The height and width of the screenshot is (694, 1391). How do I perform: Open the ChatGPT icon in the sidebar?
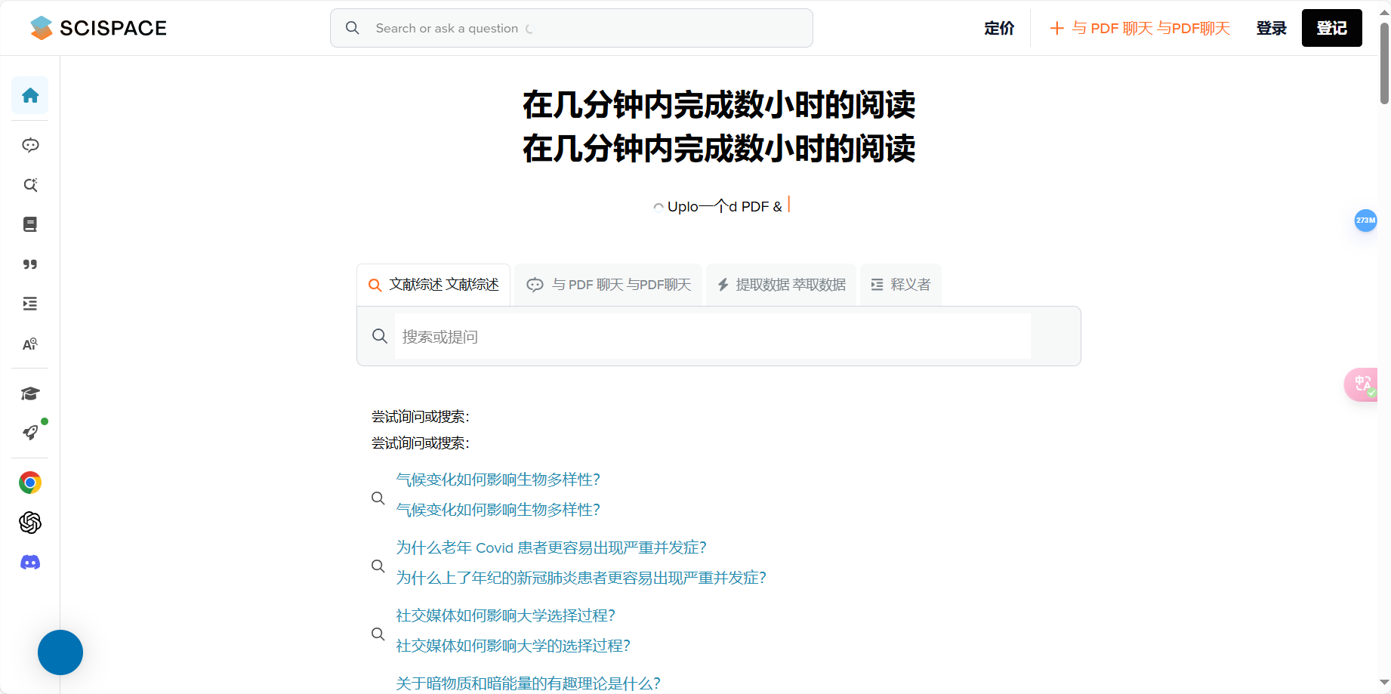(29, 523)
